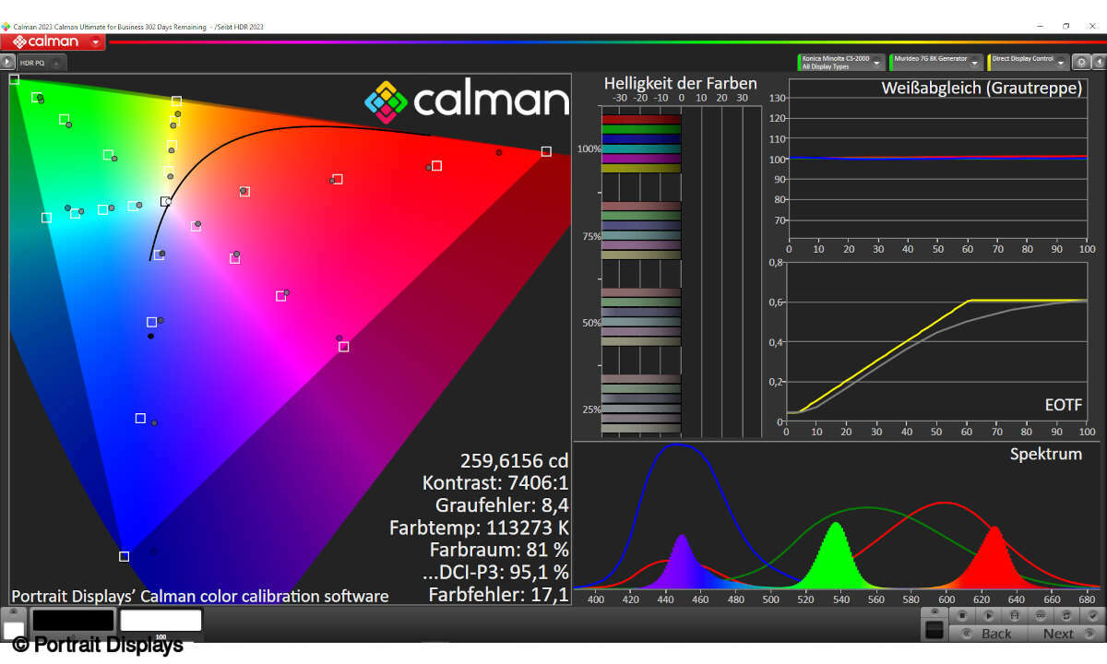The height and width of the screenshot is (664, 1107).
Task: Select the white 100 pattern swatch
Action: (x=161, y=622)
